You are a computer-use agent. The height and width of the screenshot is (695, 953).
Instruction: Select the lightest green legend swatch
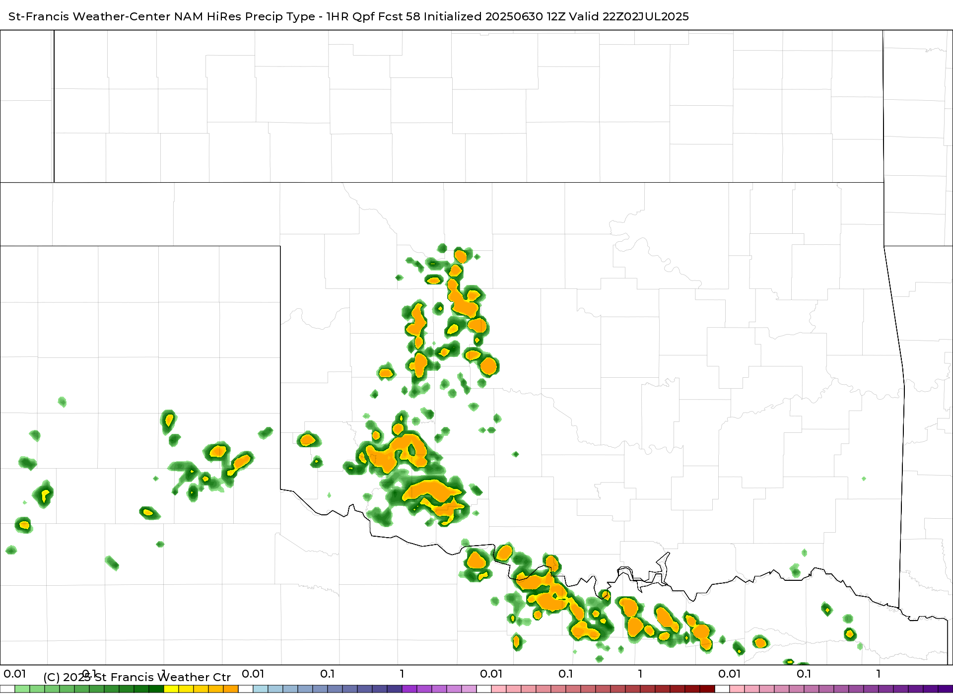point(22,689)
